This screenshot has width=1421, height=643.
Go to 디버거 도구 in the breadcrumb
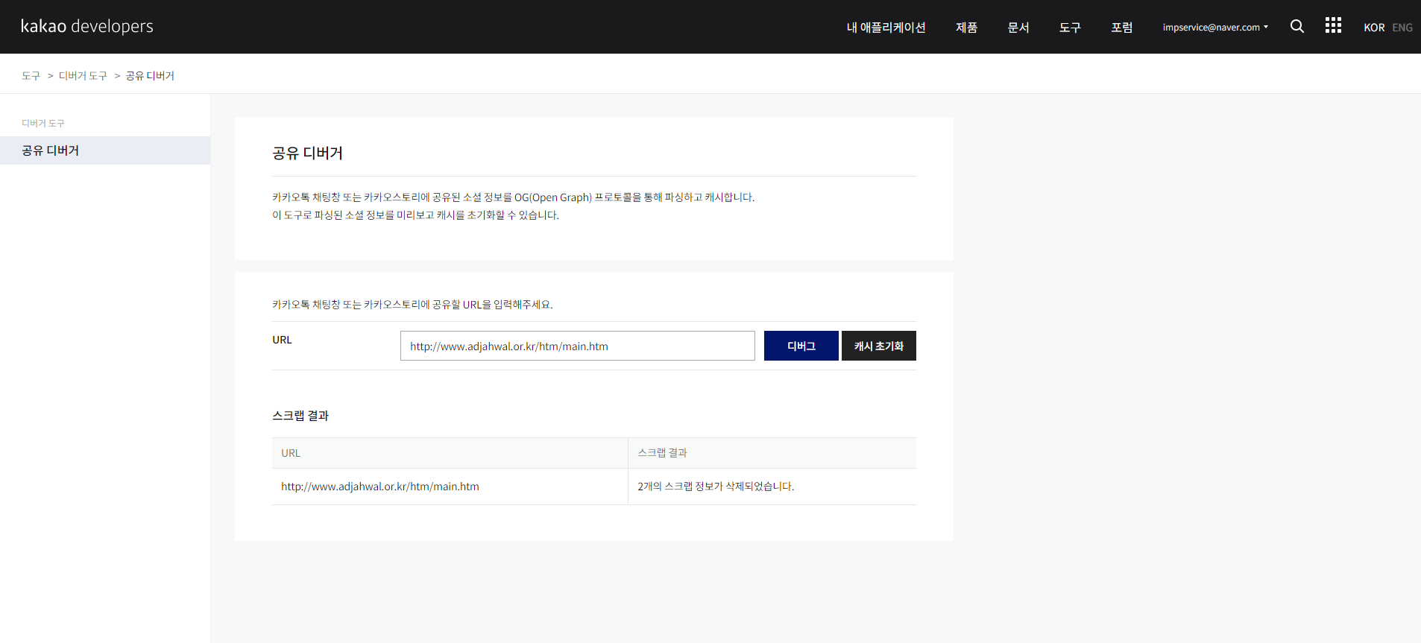point(83,76)
